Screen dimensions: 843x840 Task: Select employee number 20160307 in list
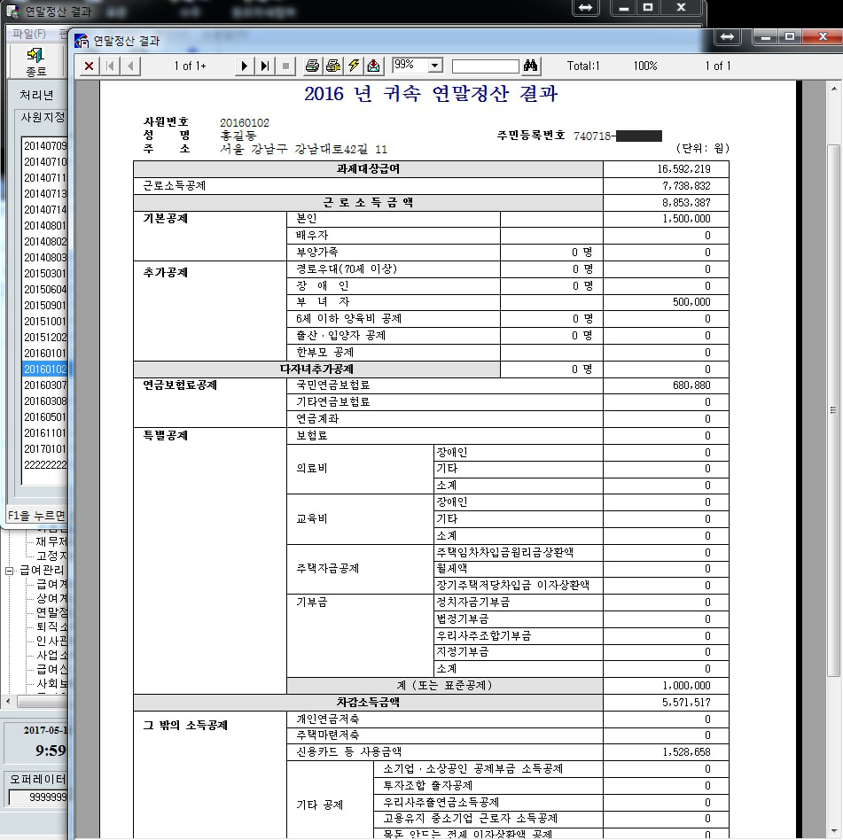[x=44, y=385]
